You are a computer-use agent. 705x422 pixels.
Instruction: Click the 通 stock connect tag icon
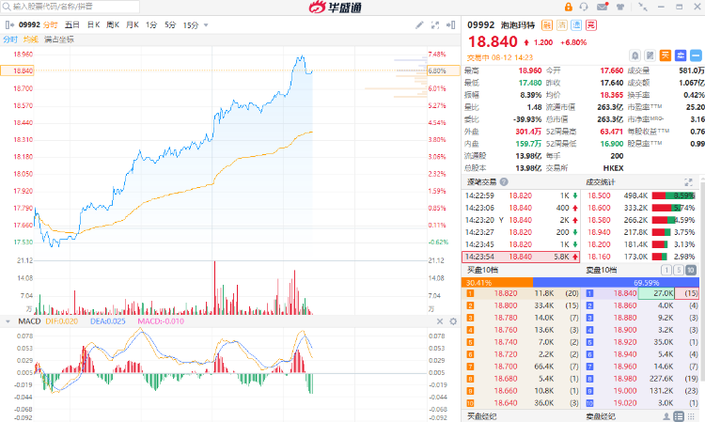tap(576, 25)
